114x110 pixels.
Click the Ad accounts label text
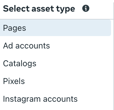[x=26, y=46]
